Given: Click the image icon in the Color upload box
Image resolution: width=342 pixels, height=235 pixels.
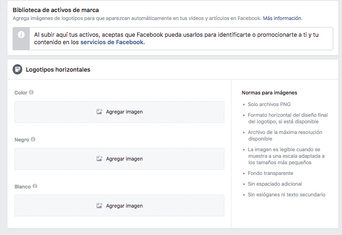Looking at the screenshot, I should pos(99,112).
